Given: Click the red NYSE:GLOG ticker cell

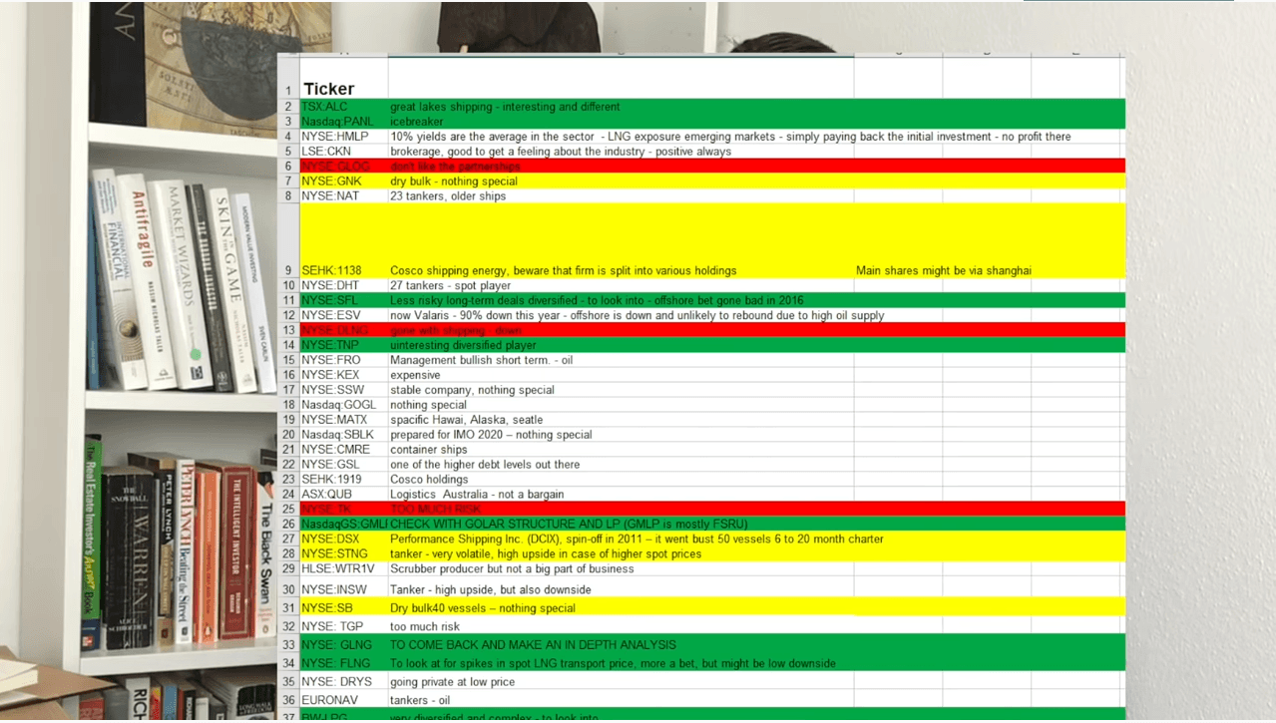Looking at the screenshot, I should click(x=335, y=167).
